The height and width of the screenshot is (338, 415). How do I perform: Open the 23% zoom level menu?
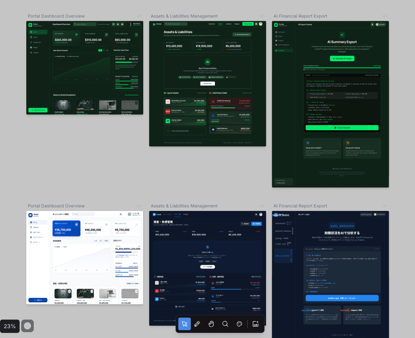point(10,326)
